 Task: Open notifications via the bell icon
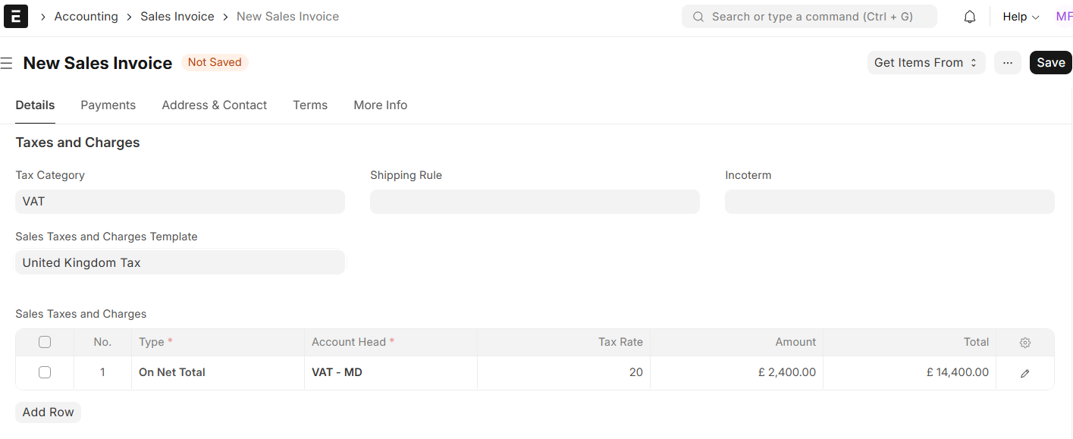coord(969,16)
